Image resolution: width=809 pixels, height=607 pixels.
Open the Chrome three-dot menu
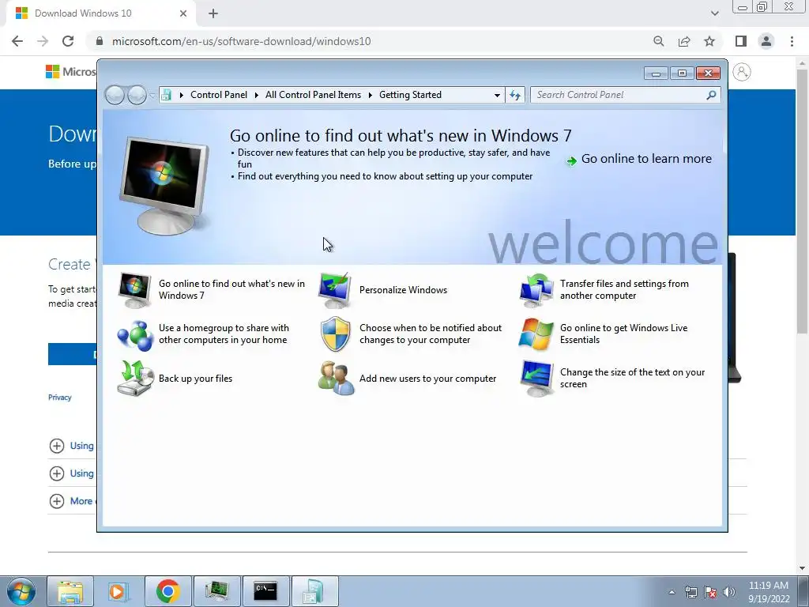coord(792,41)
